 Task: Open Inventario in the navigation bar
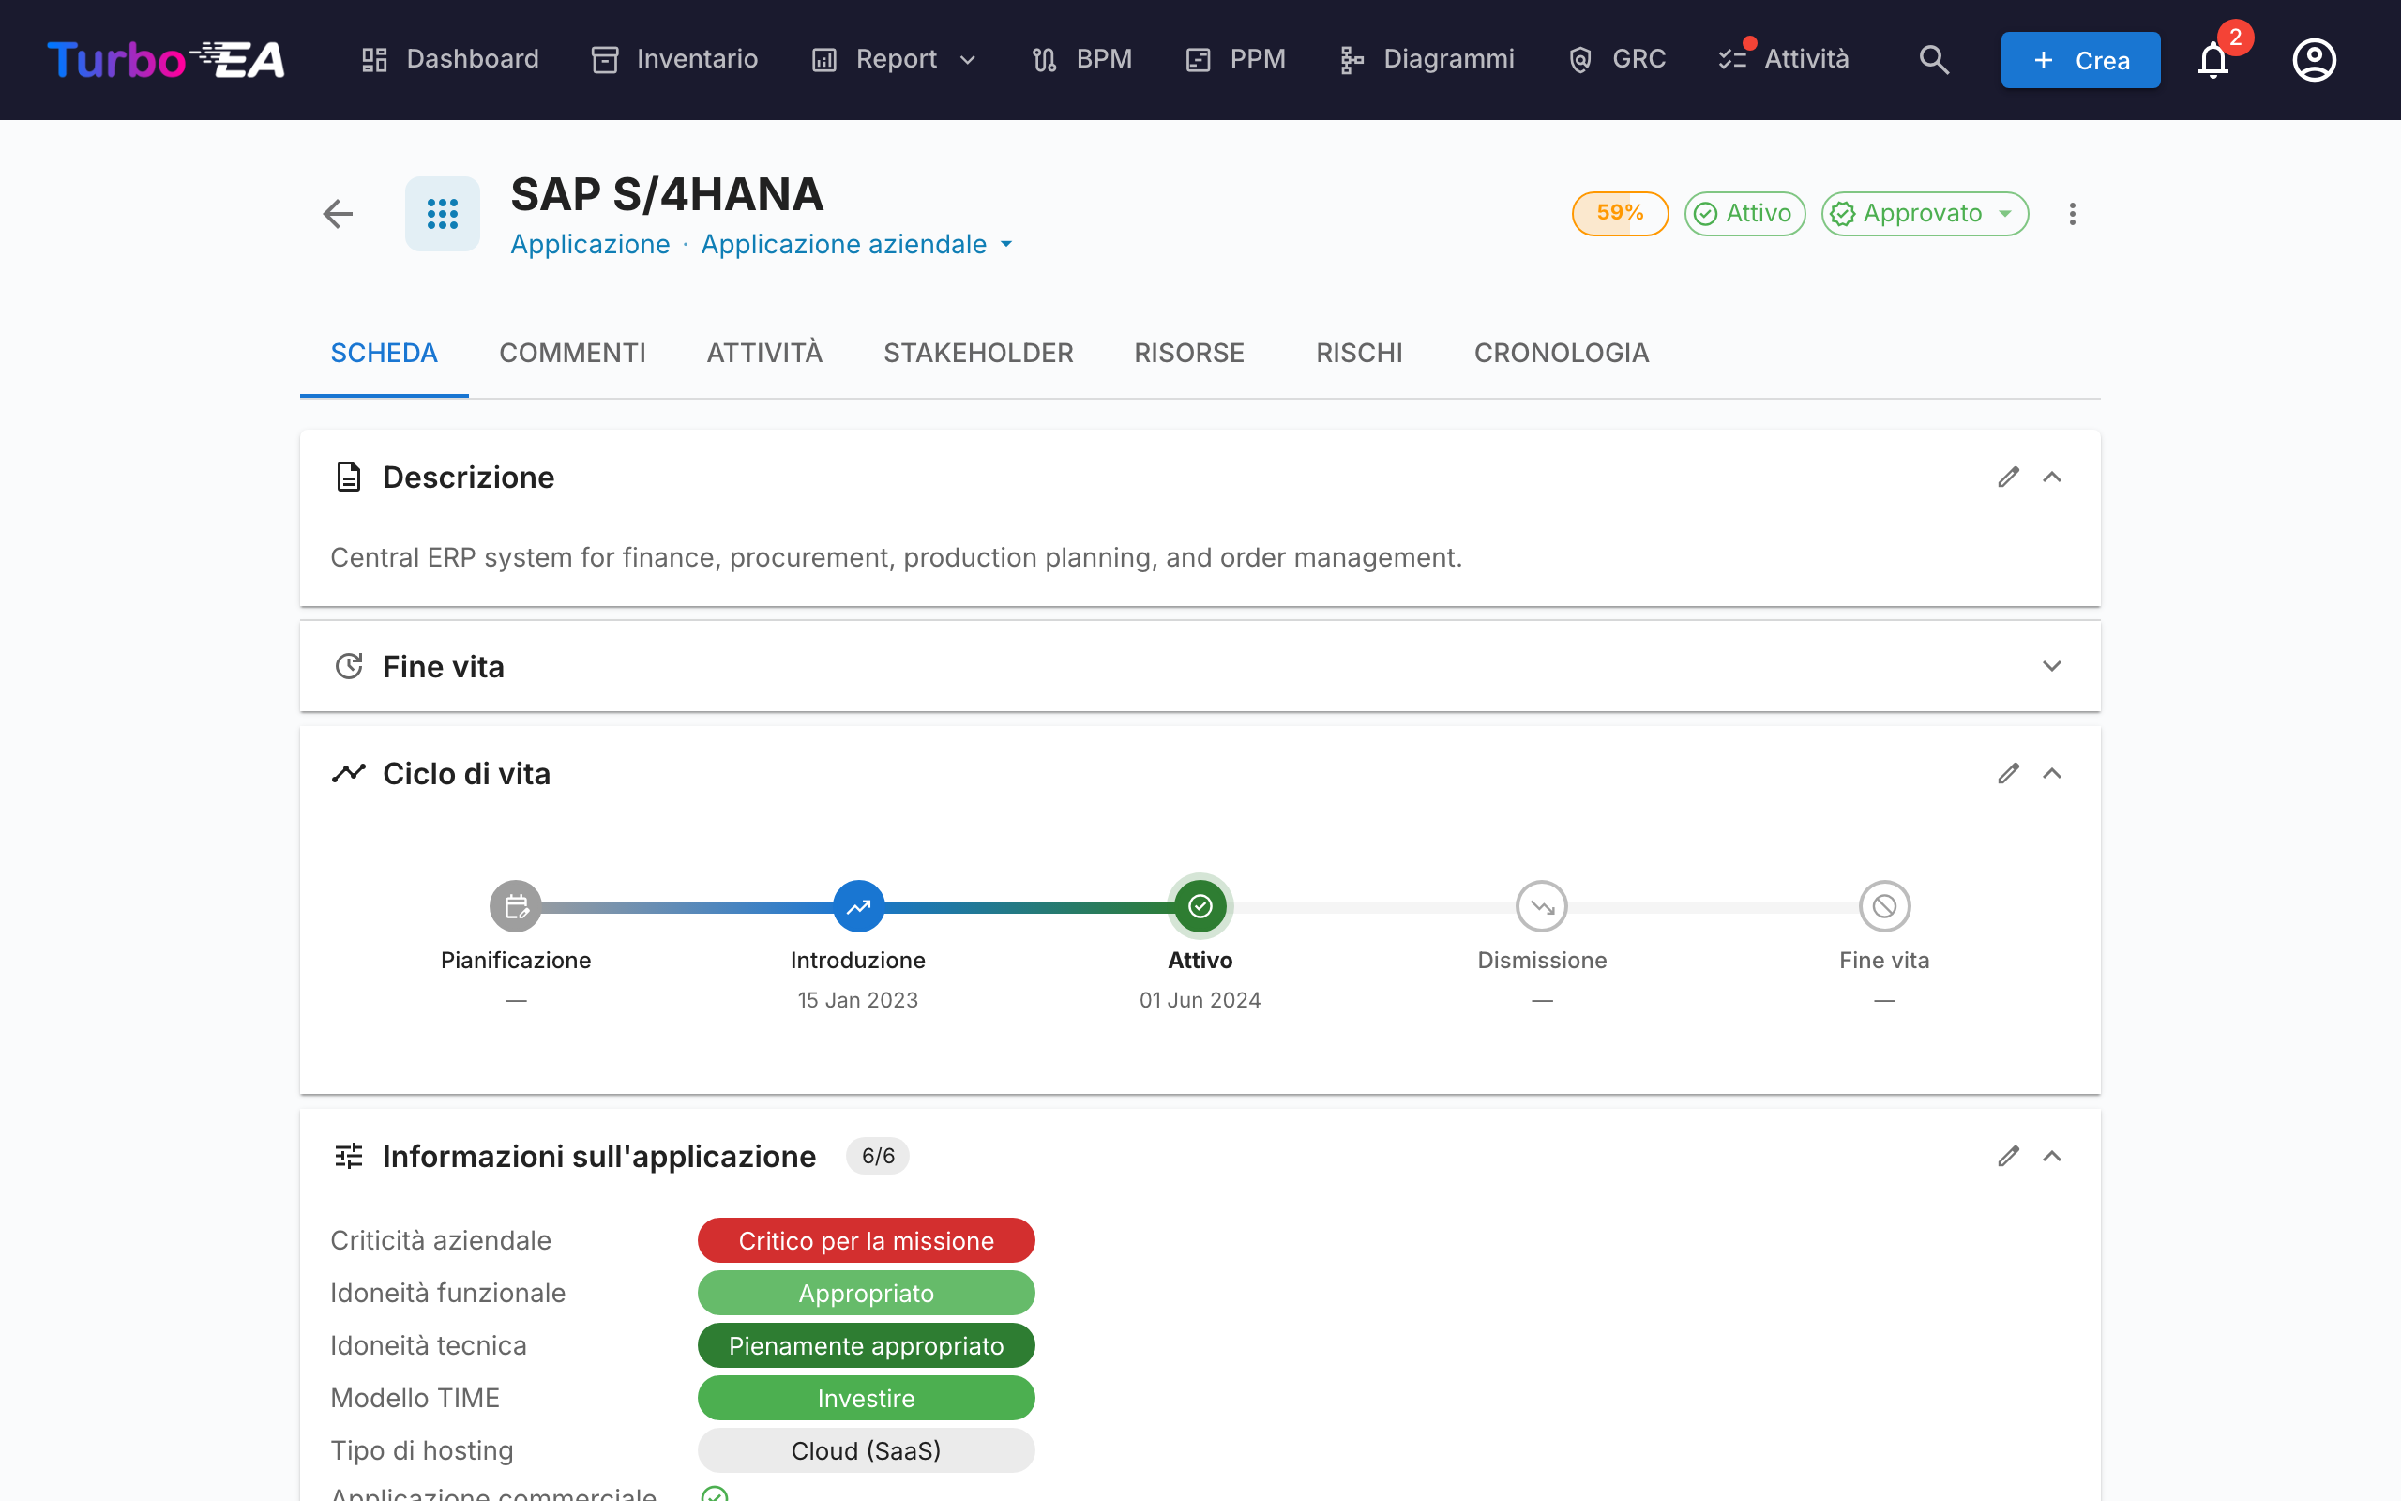tap(674, 59)
